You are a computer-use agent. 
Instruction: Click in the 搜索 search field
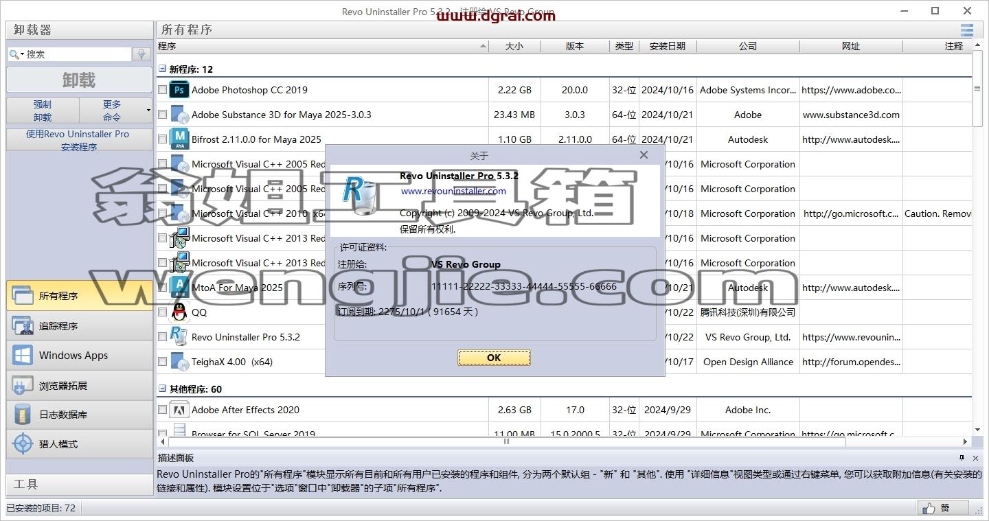click(x=78, y=54)
